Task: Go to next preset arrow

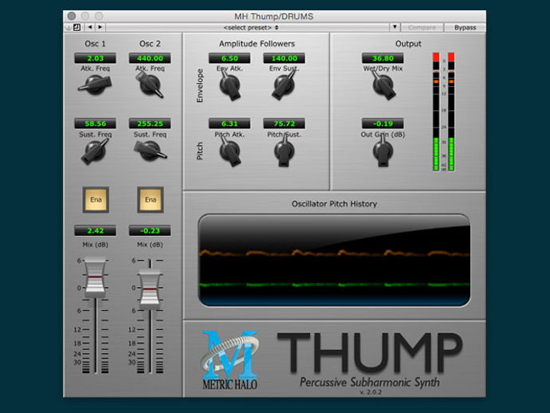Action: (x=100, y=27)
